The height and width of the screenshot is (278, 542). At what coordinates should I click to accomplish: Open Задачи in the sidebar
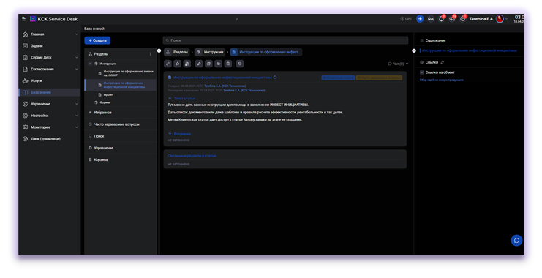click(x=50, y=46)
